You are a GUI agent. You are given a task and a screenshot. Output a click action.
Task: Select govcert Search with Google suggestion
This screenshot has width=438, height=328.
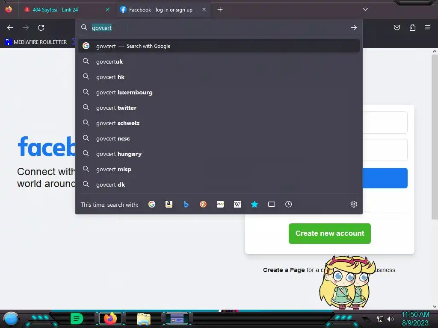coord(219,46)
